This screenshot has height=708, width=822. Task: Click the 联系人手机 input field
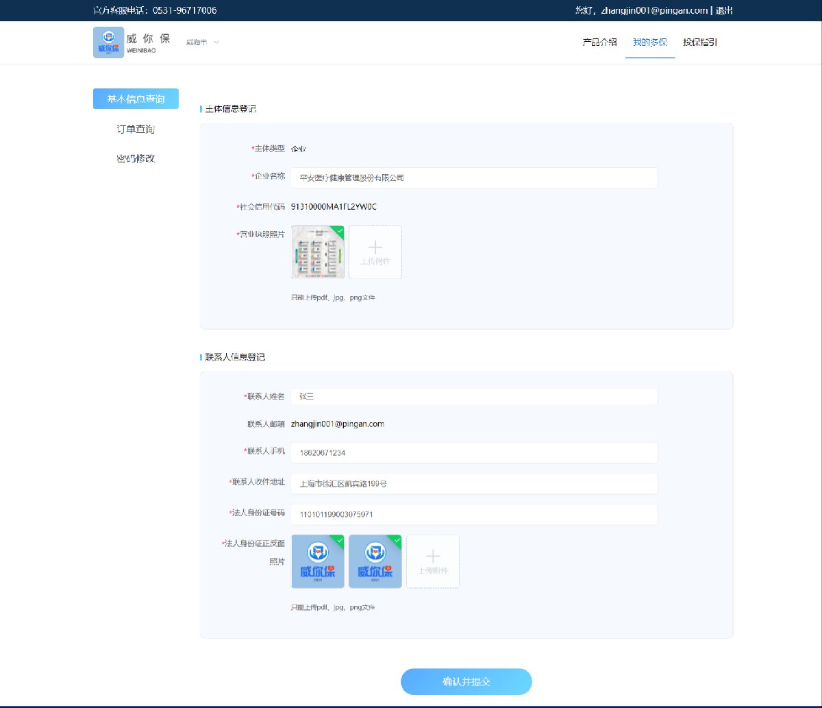474,453
